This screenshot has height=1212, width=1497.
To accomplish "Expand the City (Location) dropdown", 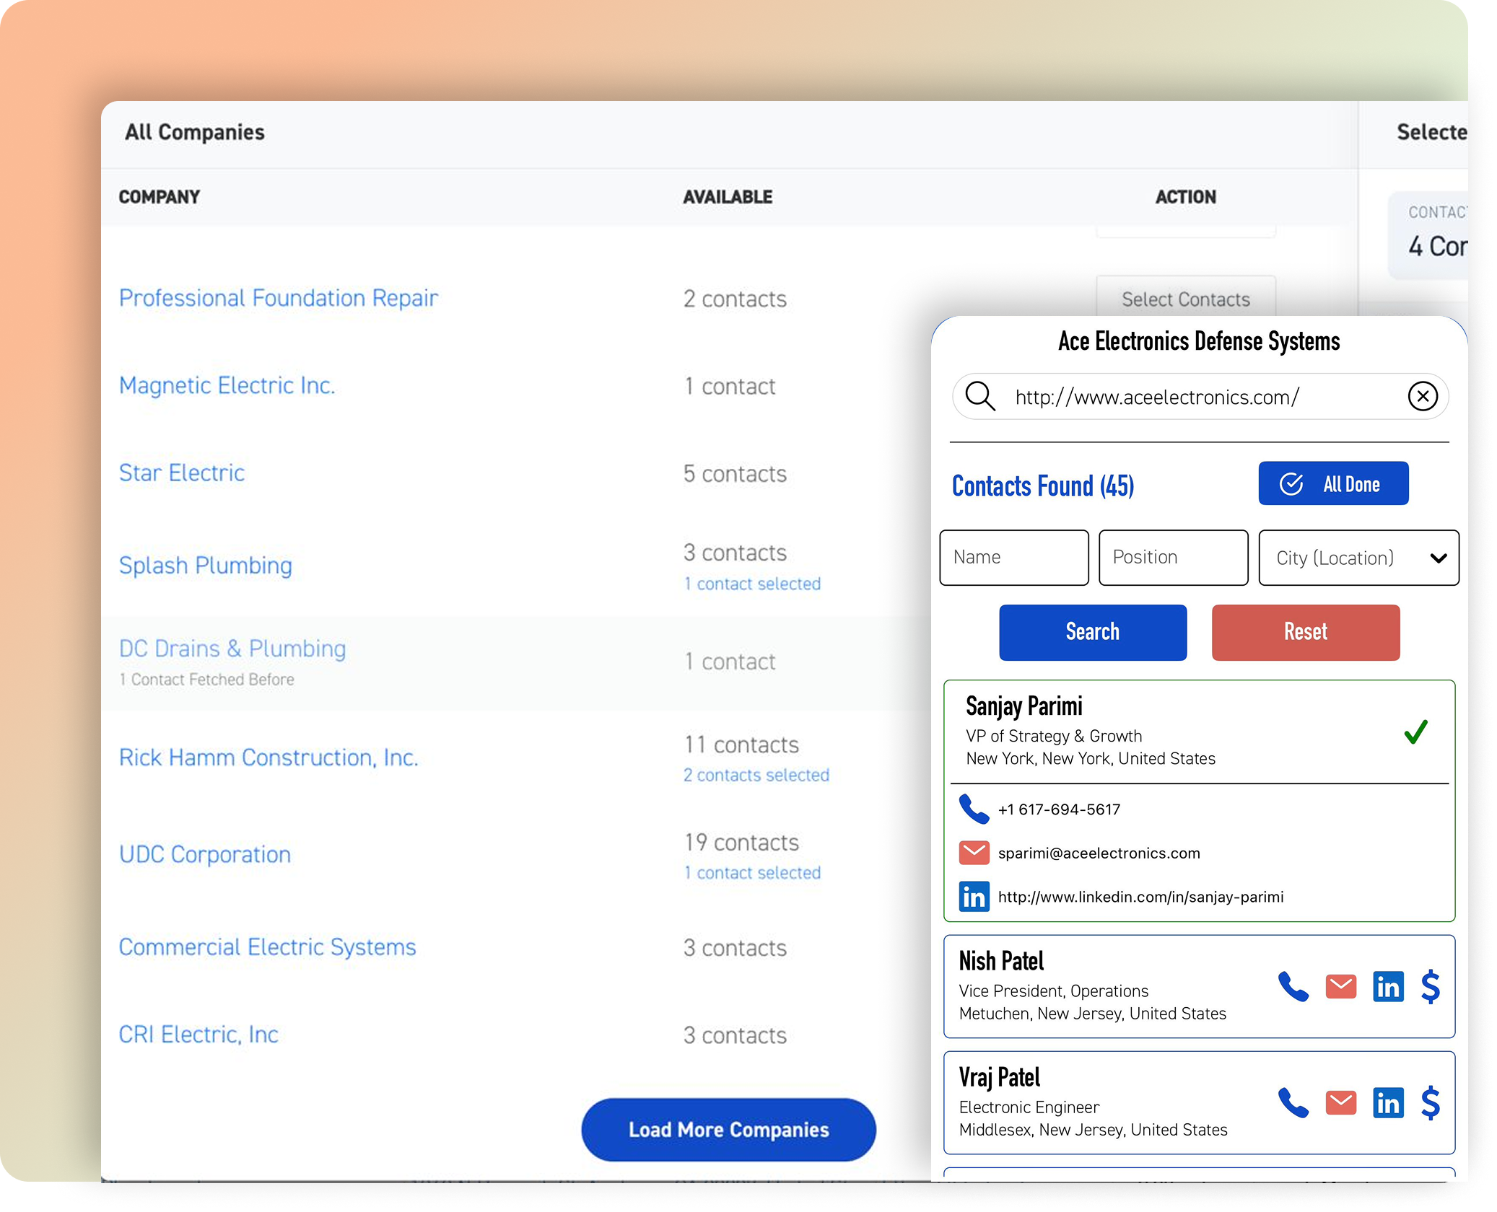I will [x=1358, y=558].
